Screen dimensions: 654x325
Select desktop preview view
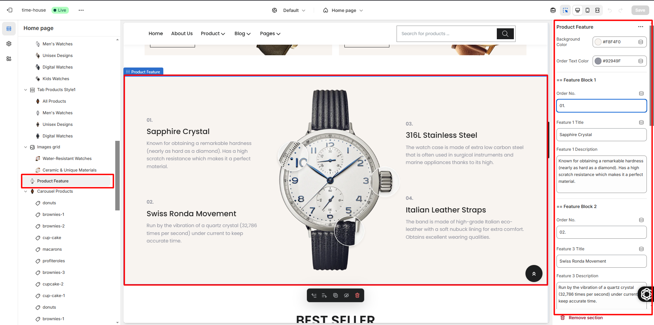tap(578, 10)
